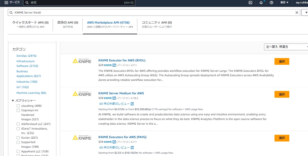Open the help question mark icon
Screen dimensions: 308x156
[271, 3]
